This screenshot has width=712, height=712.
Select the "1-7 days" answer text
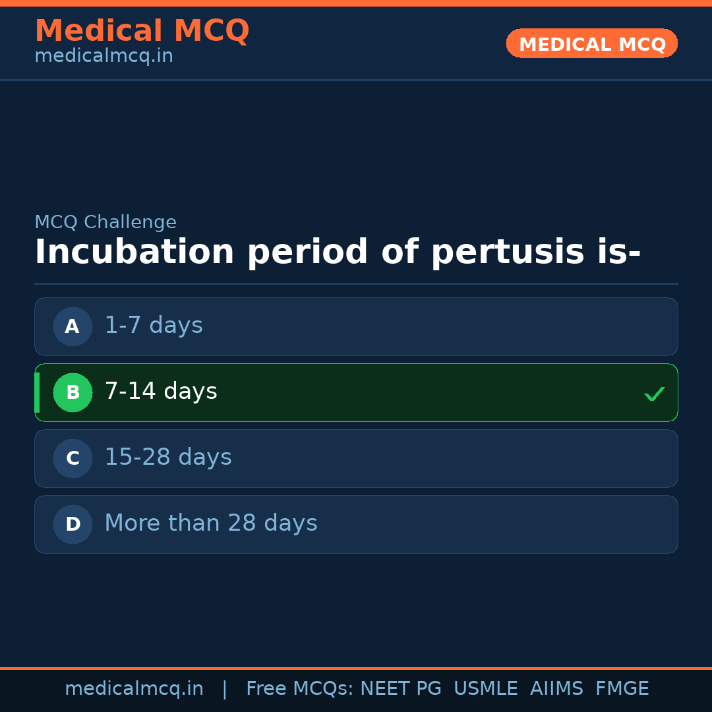[154, 326]
